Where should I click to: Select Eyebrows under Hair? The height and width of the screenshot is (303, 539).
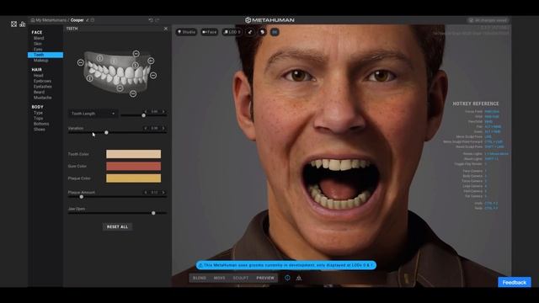(42, 81)
